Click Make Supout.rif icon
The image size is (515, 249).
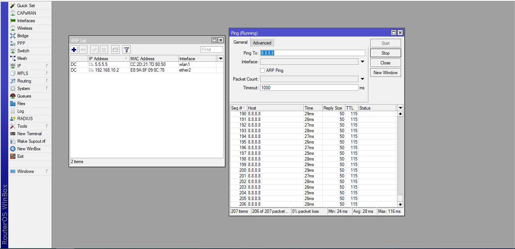coord(13,141)
